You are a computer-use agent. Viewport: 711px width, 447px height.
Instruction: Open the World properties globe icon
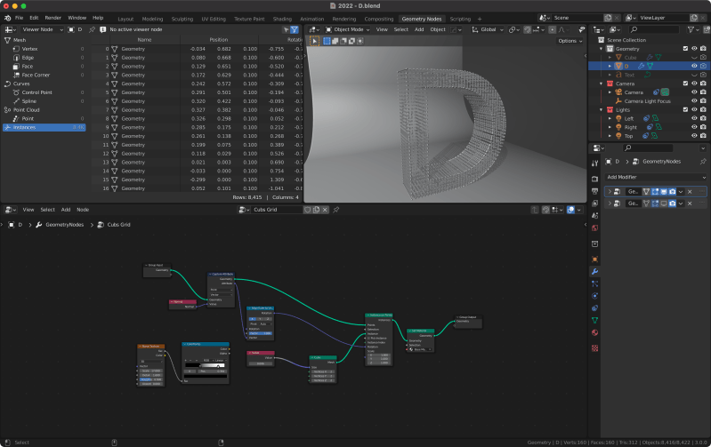pos(594,227)
